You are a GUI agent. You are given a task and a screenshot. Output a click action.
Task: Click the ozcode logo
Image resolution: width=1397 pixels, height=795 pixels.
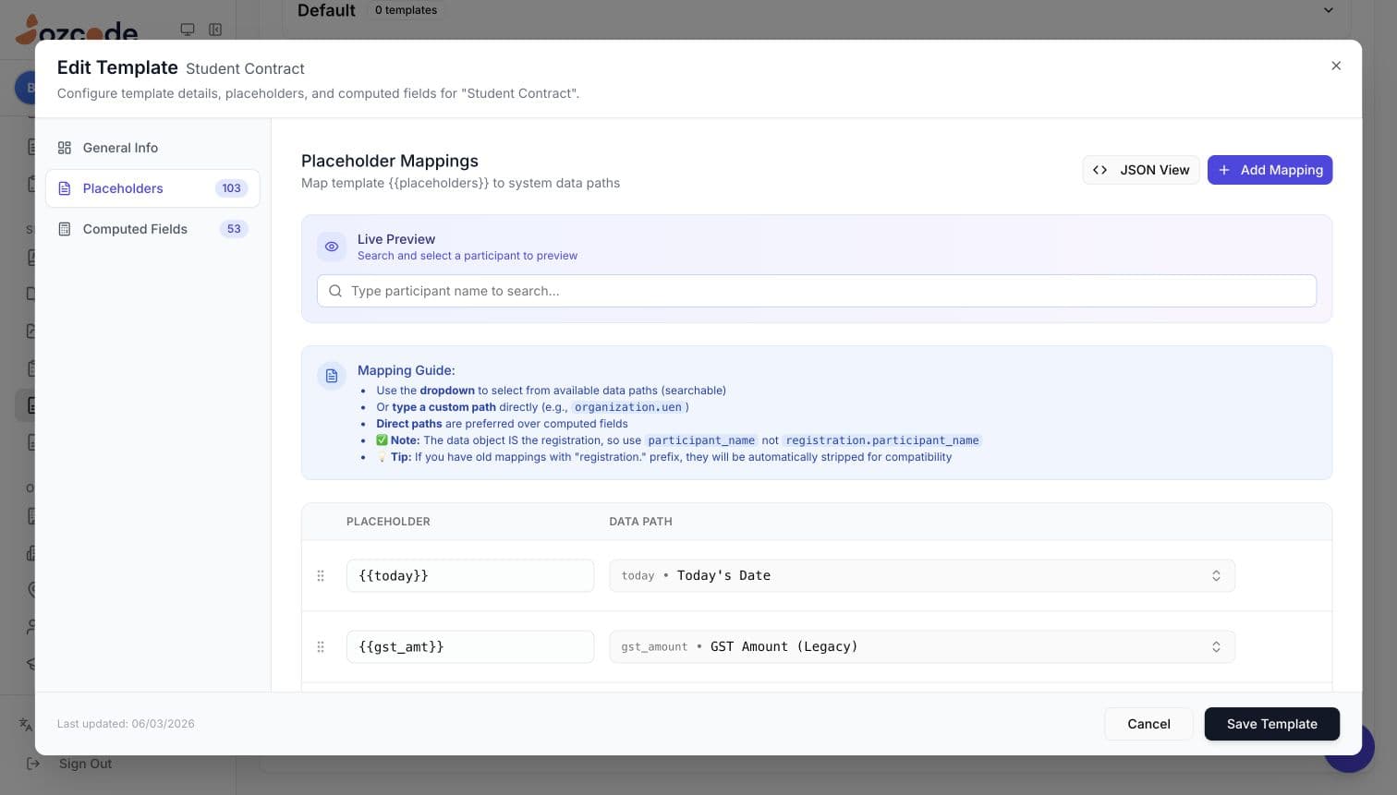click(78, 30)
